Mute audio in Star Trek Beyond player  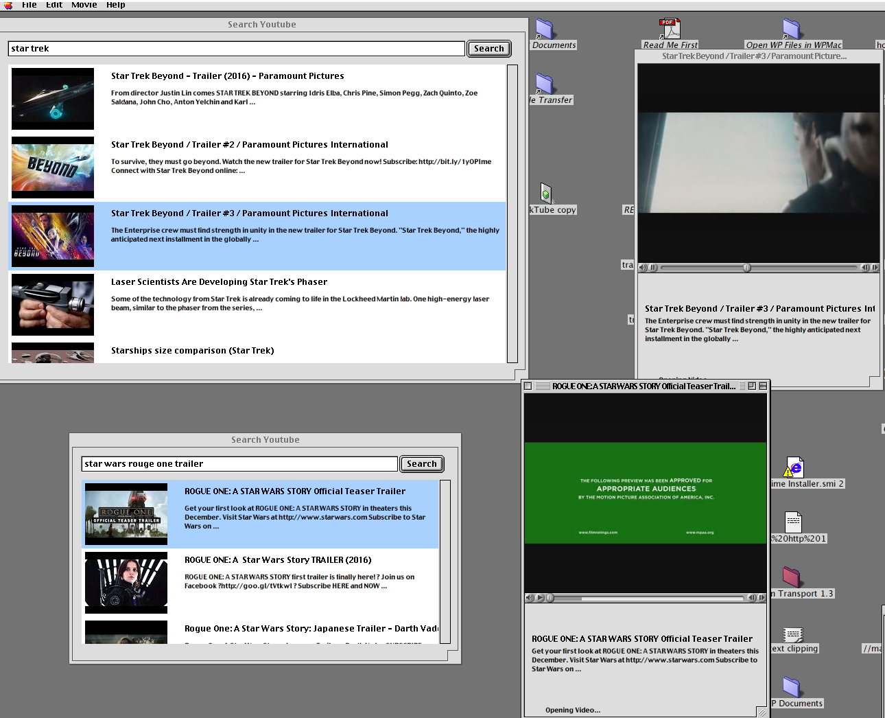click(x=643, y=268)
